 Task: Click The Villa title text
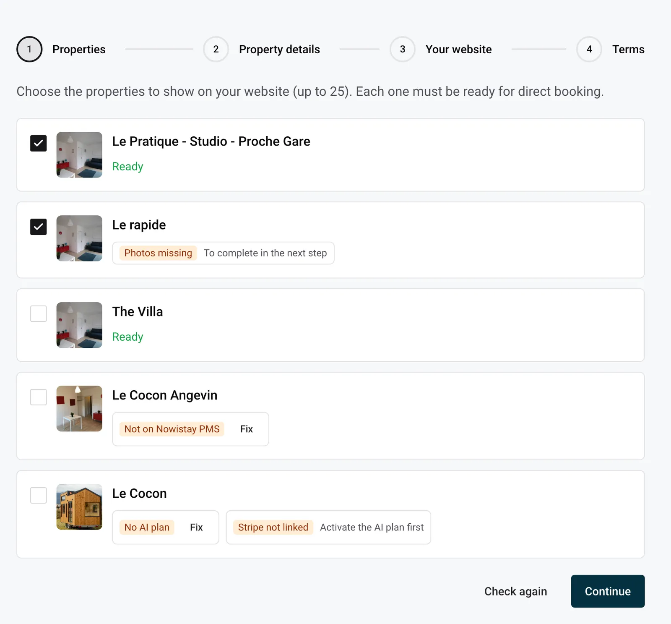pyautogui.click(x=138, y=312)
